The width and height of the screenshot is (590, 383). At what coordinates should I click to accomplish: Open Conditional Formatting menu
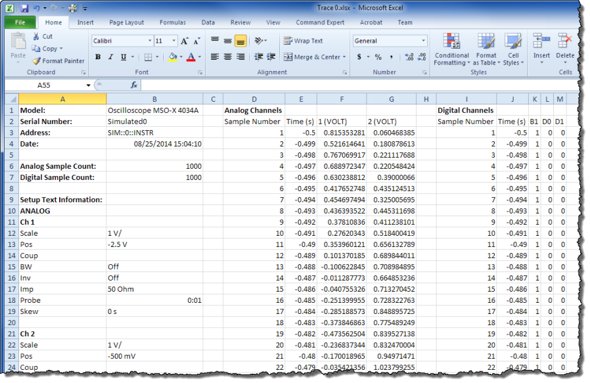(452, 49)
